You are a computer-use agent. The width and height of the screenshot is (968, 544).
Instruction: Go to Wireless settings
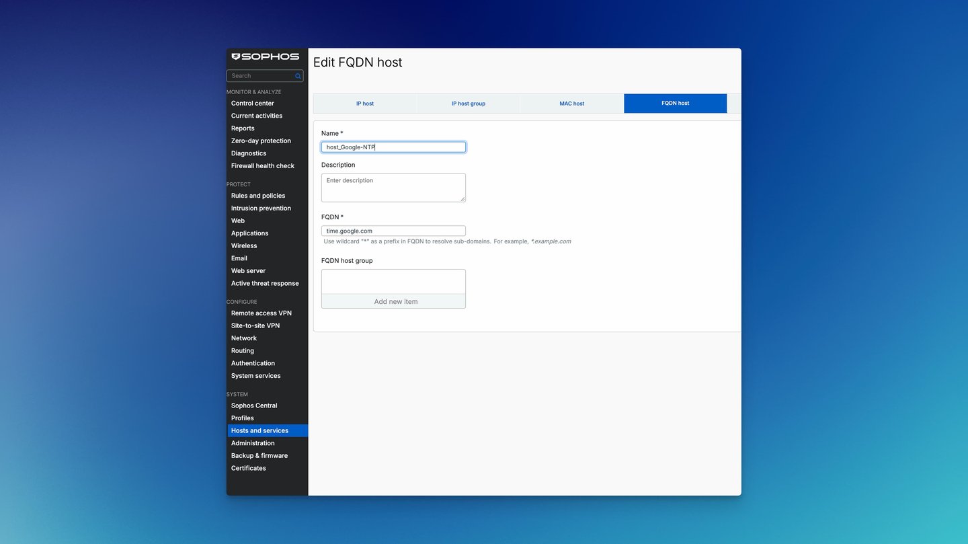[244, 246]
